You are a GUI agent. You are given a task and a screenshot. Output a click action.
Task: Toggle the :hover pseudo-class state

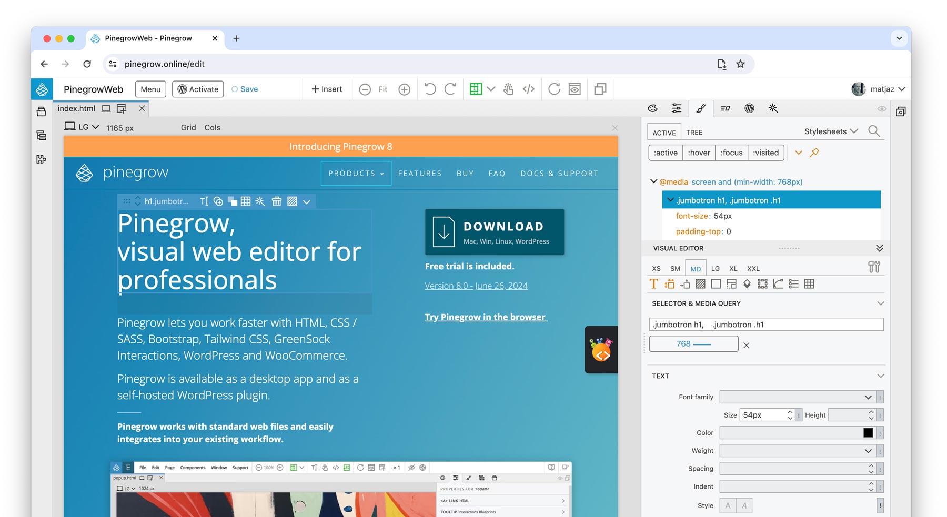[x=699, y=153]
